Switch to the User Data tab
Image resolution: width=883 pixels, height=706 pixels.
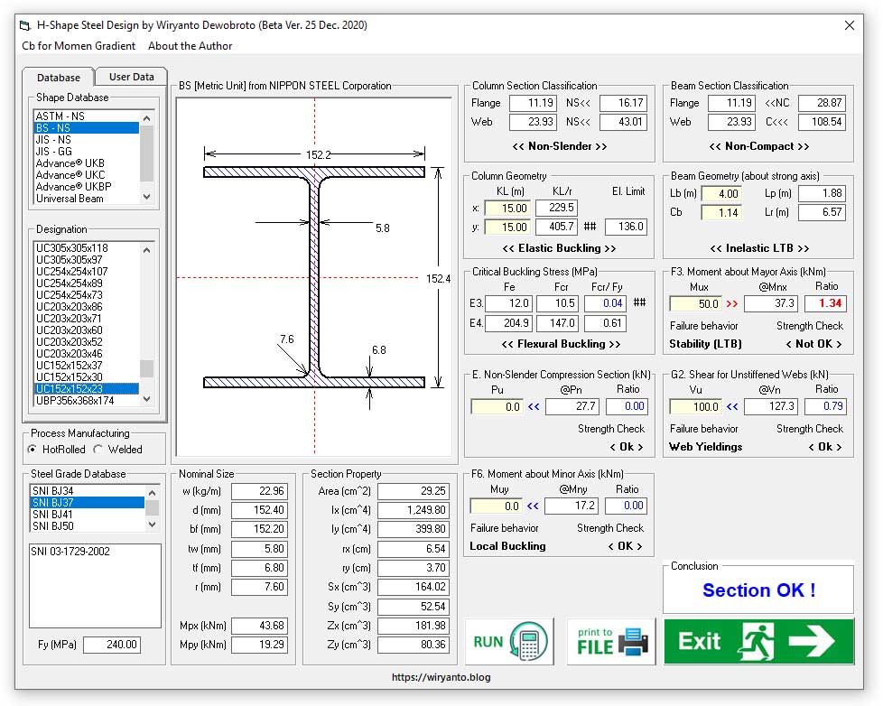pos(132,77)
